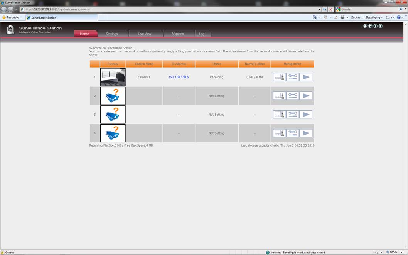Click the Camera 1 name cell
This screenshot has height=255, width=408.
(x=144, y=77)
